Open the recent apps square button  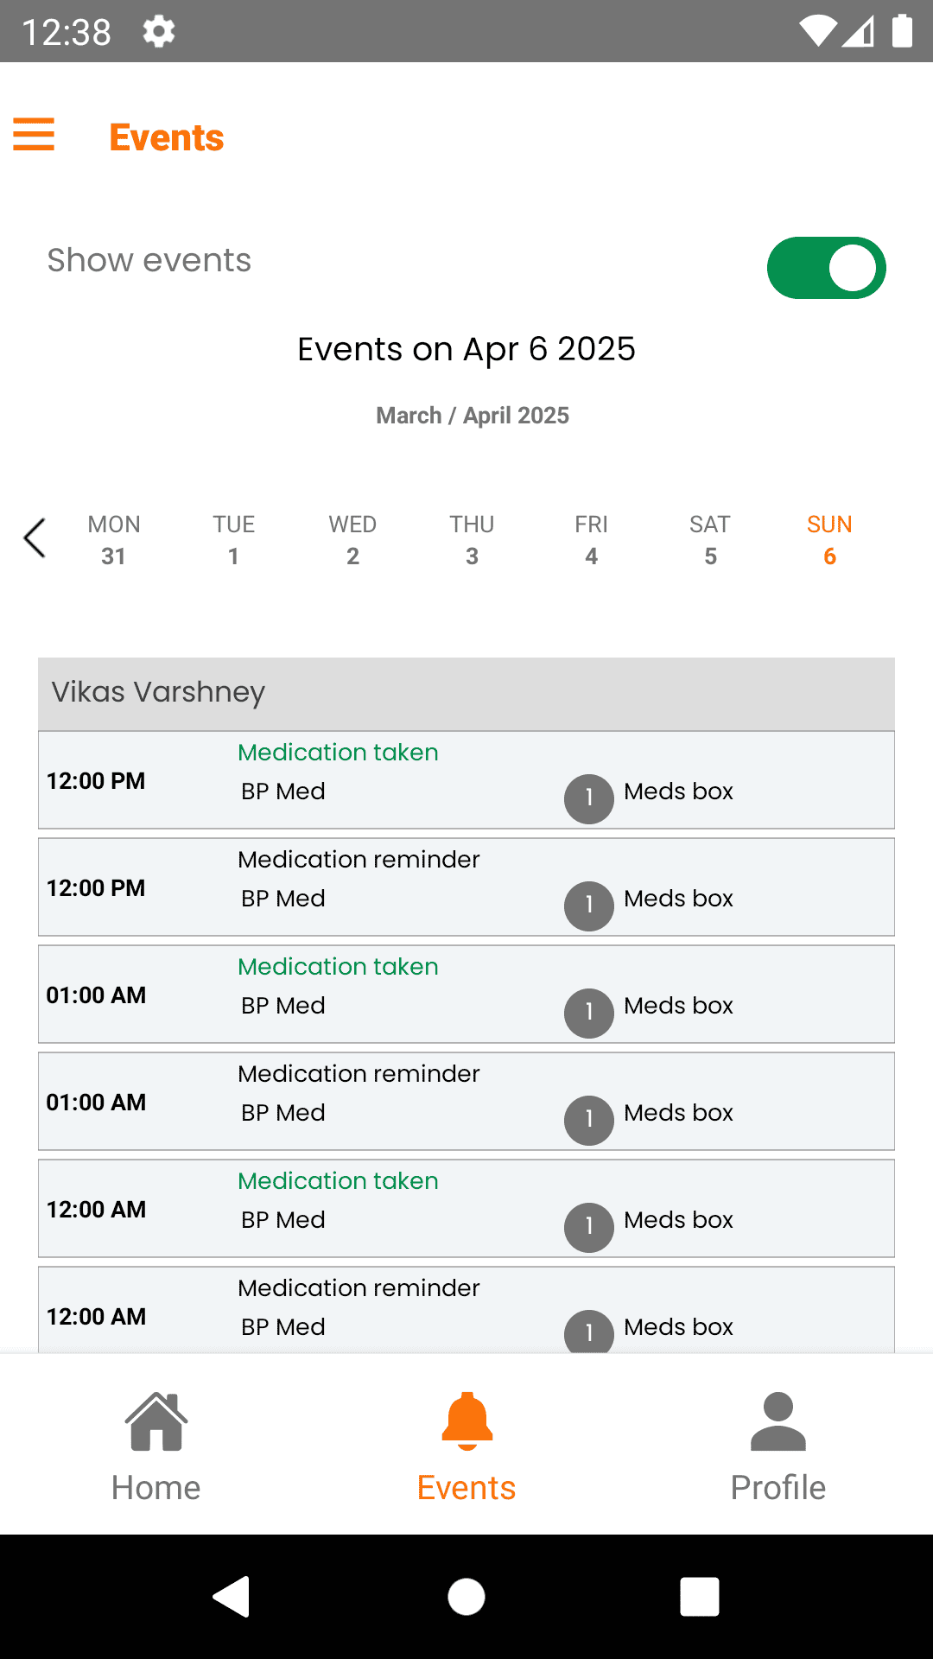click(699, 1596)
